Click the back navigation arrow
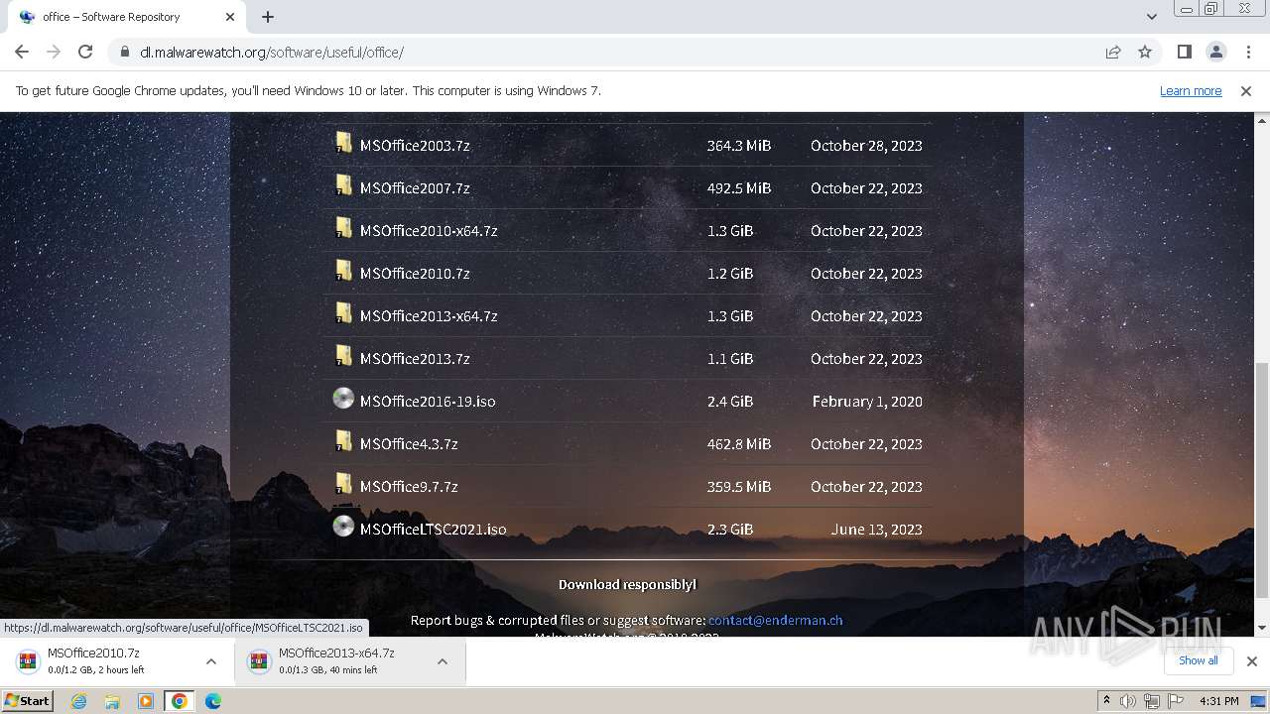The width and height of the screenshot is (1270, 714). pos(22,52)
